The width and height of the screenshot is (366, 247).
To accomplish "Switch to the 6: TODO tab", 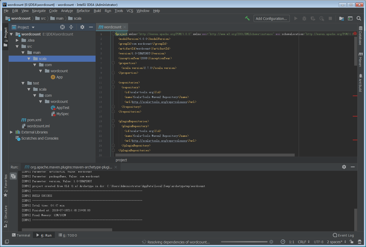I will 68,235.
